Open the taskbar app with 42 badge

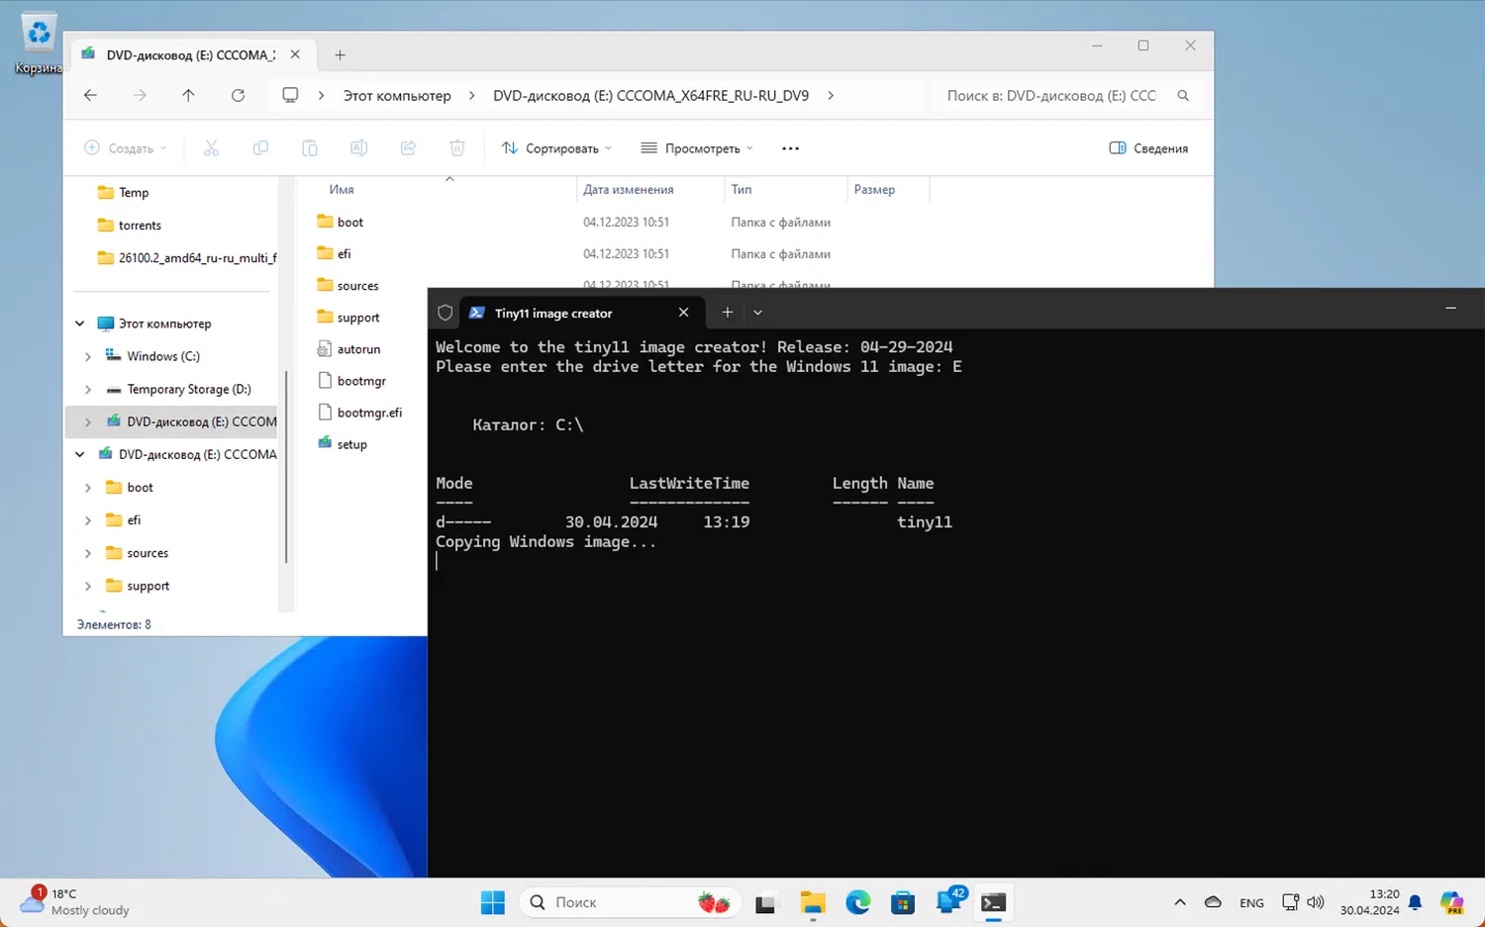(949, 901)
